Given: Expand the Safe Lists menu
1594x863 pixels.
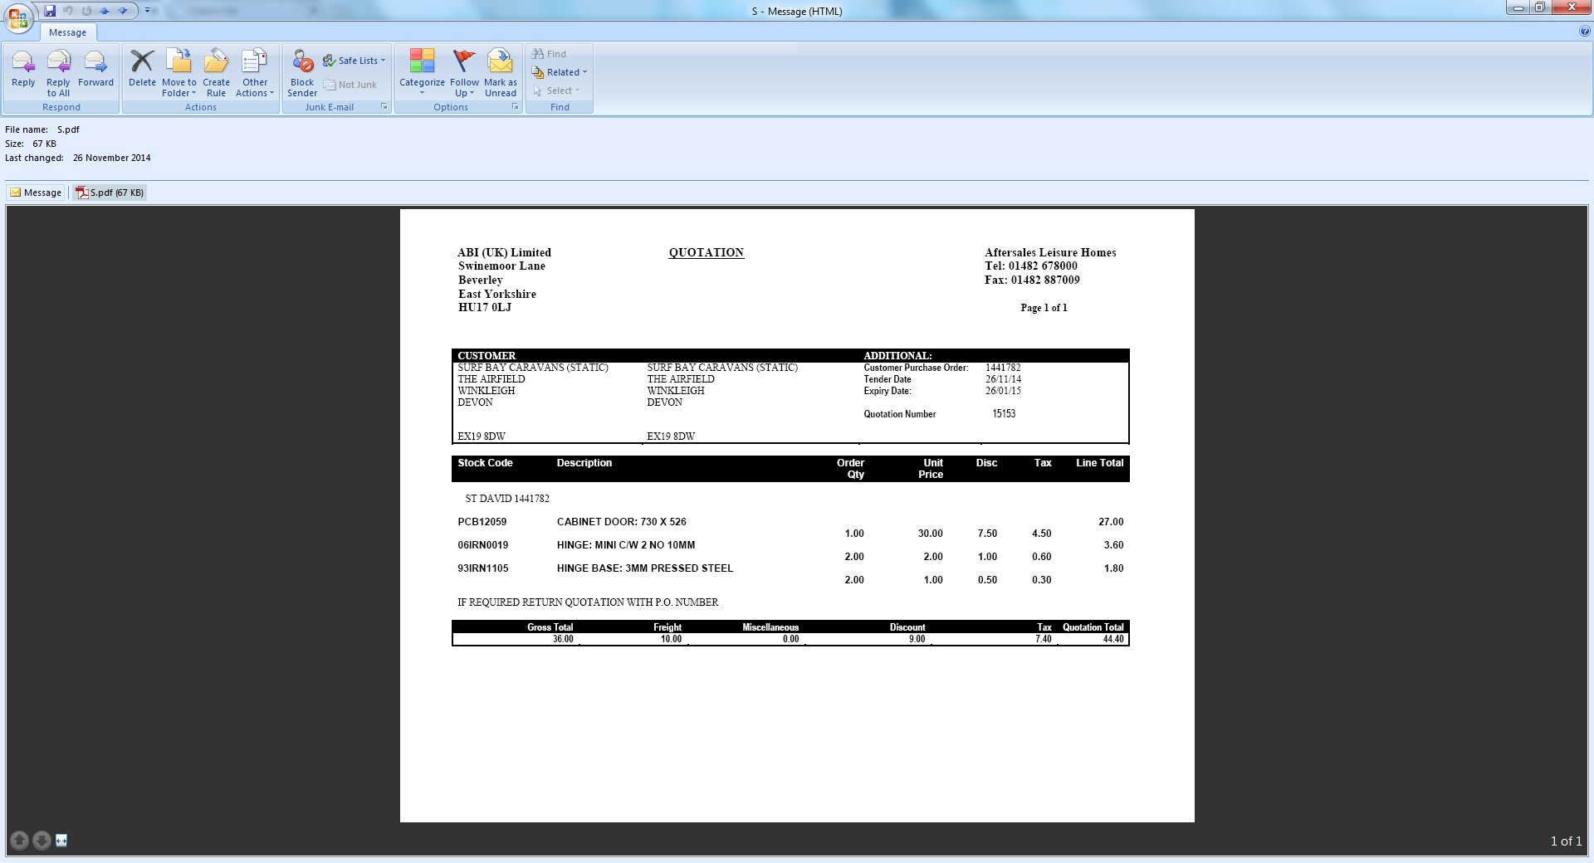Looking at the screenshot, I should tap(354, 61).
